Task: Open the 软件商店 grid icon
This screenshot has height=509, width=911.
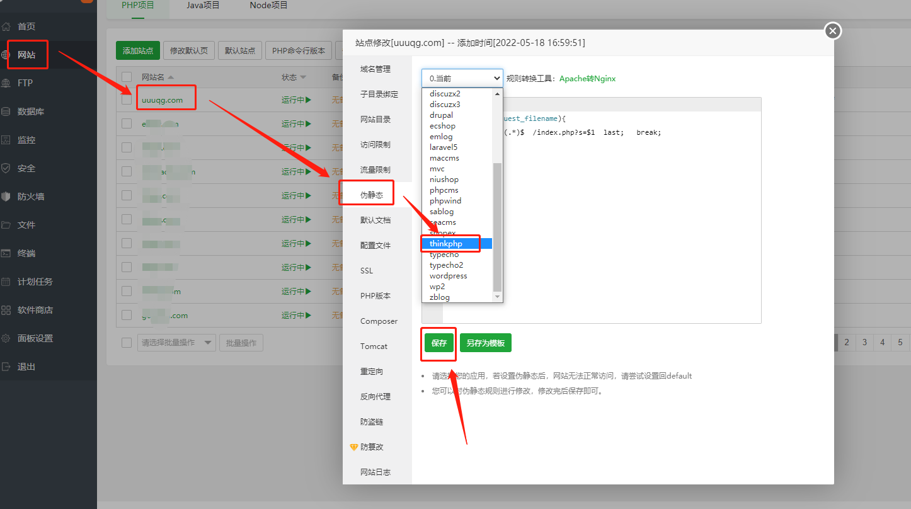Action: pos(6,310)
